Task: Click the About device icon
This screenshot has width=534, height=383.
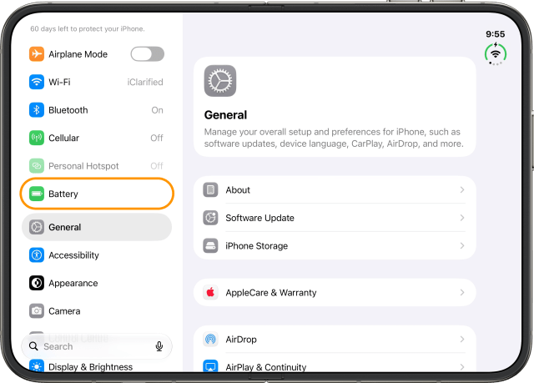Action: point(210,189)
